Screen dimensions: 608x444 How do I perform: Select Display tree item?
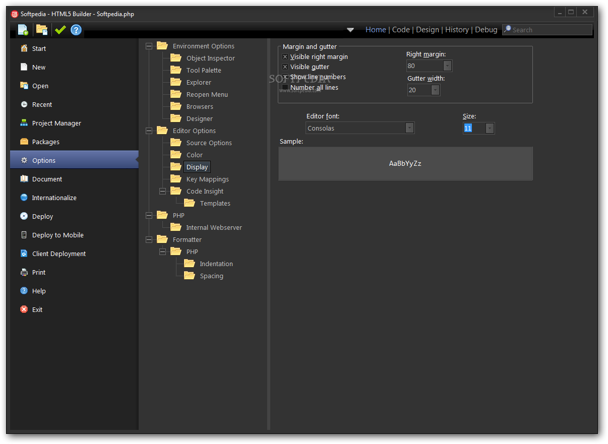197,167
